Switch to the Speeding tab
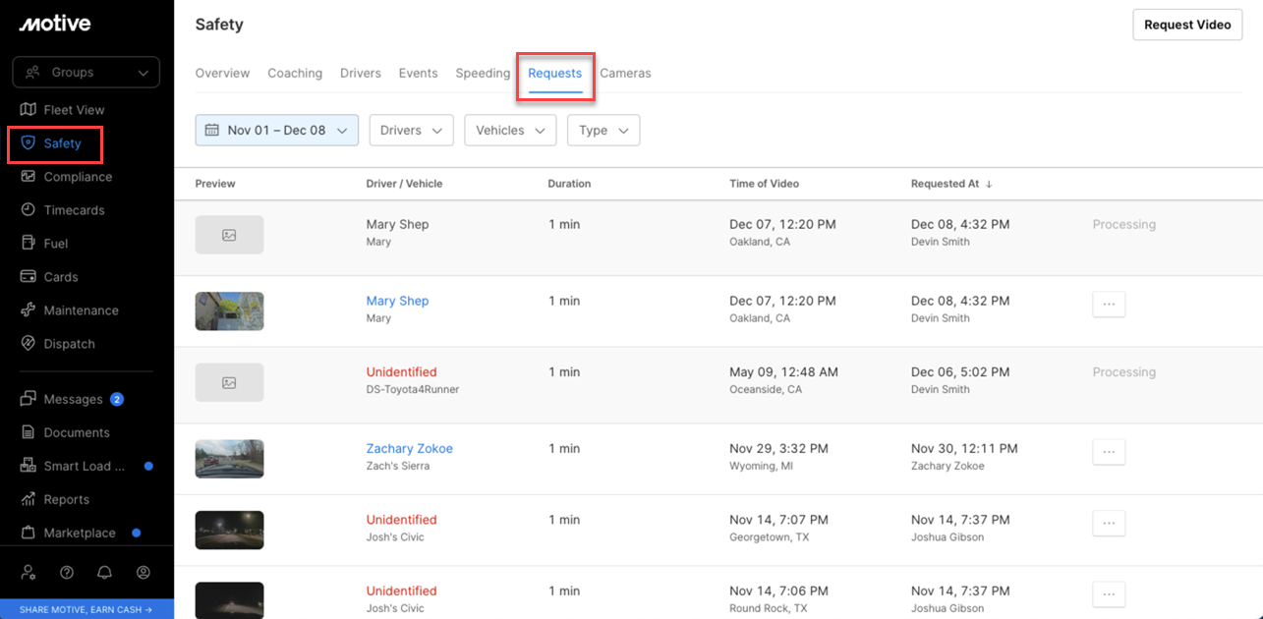This screenshot has height=619, width=1263. (483, 73)
